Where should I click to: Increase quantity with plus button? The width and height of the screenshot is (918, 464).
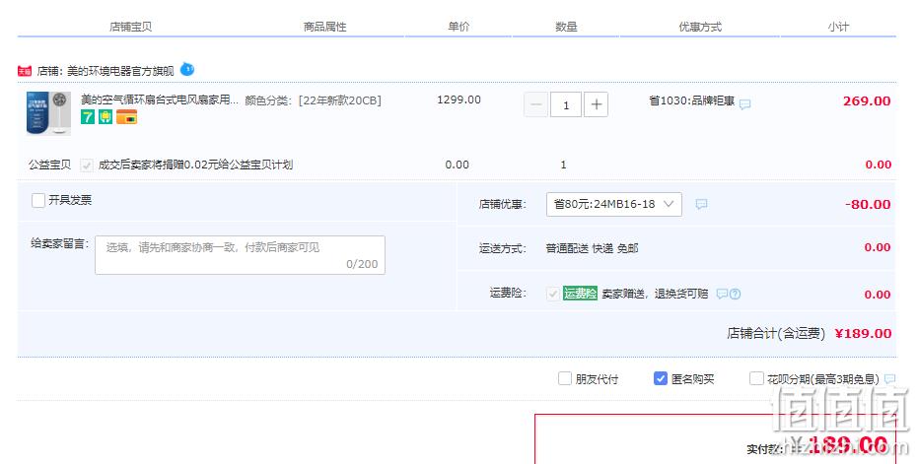coord(596,104)
